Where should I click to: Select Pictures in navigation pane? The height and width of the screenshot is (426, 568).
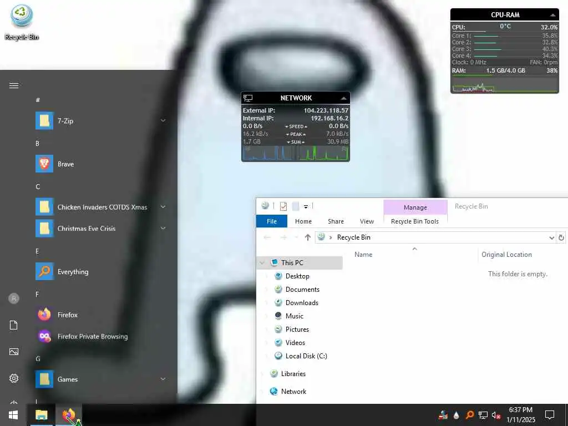tap(297, 329)
